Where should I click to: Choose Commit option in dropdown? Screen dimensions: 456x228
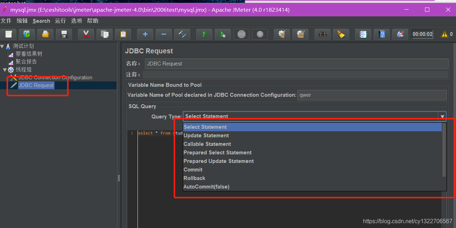(x=312, y=170)
